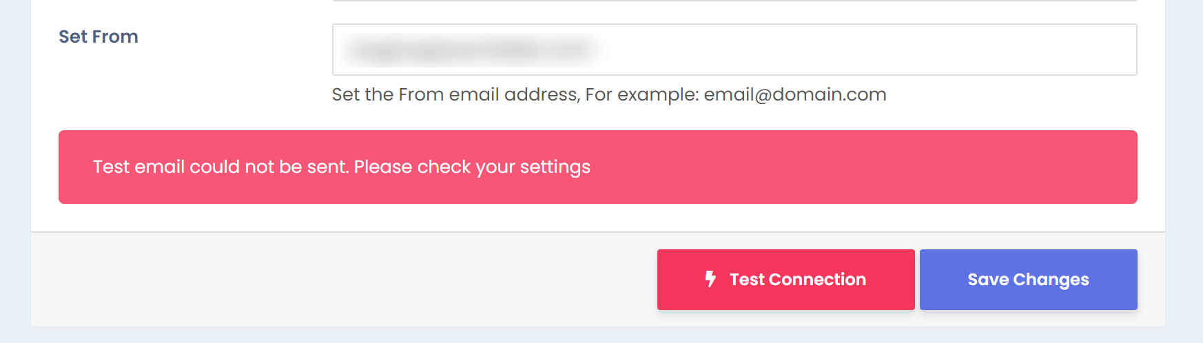Click the helper text under Set From field
1203x343 pixels.
coord(608,94)
